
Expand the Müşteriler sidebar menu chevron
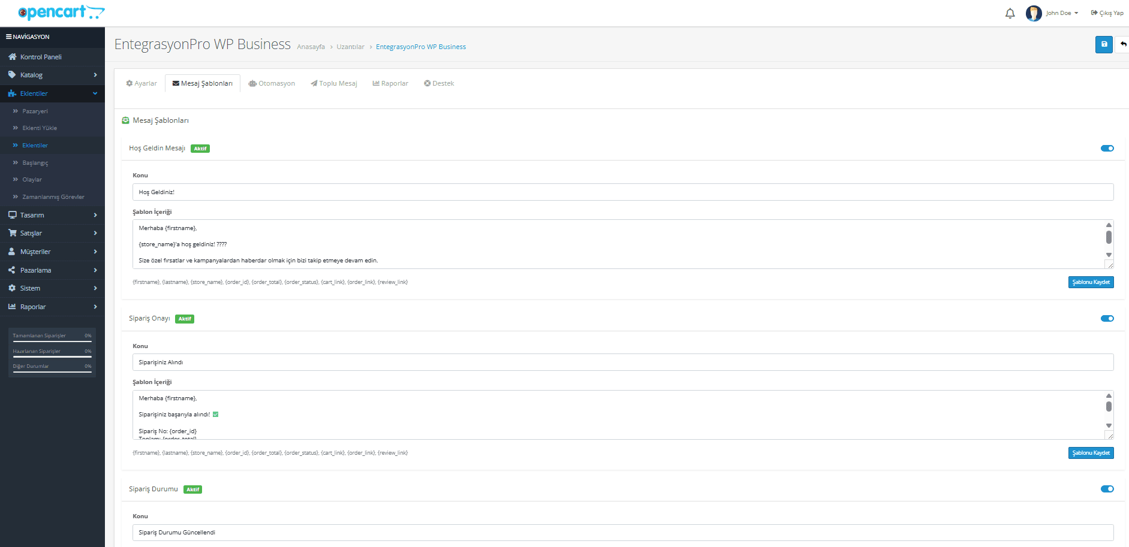pyautogui.click(x=95, y=252)
